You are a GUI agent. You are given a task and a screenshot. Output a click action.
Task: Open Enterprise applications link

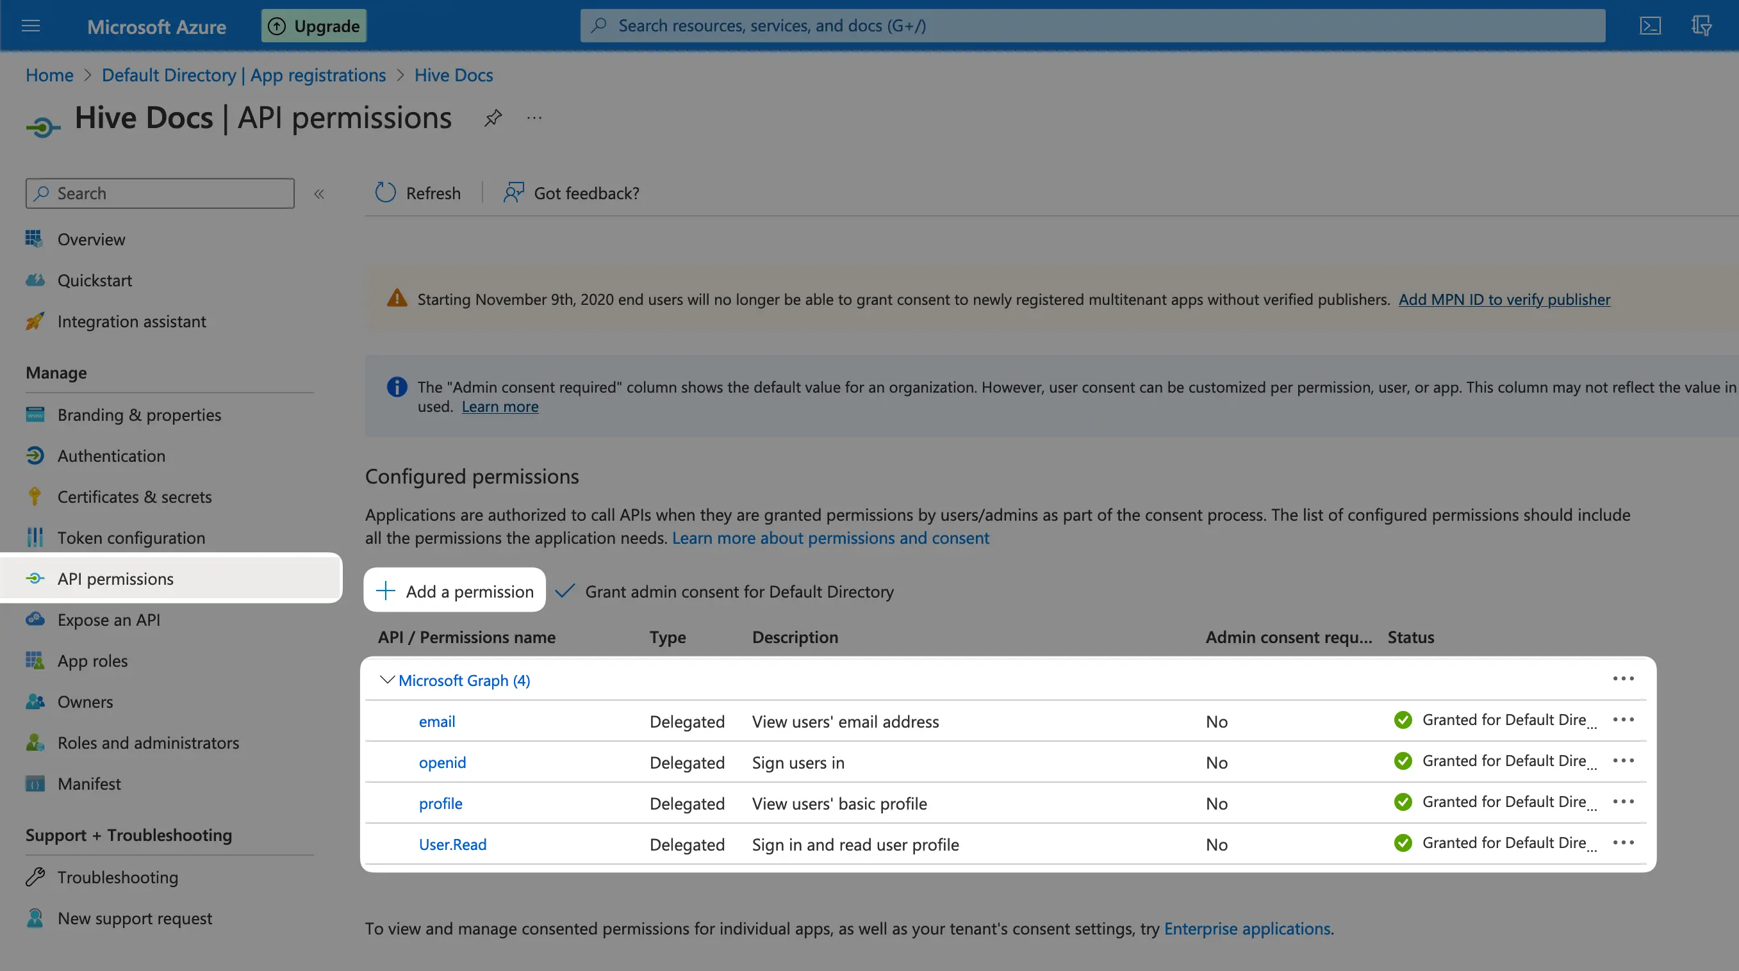click(1247, 929)
